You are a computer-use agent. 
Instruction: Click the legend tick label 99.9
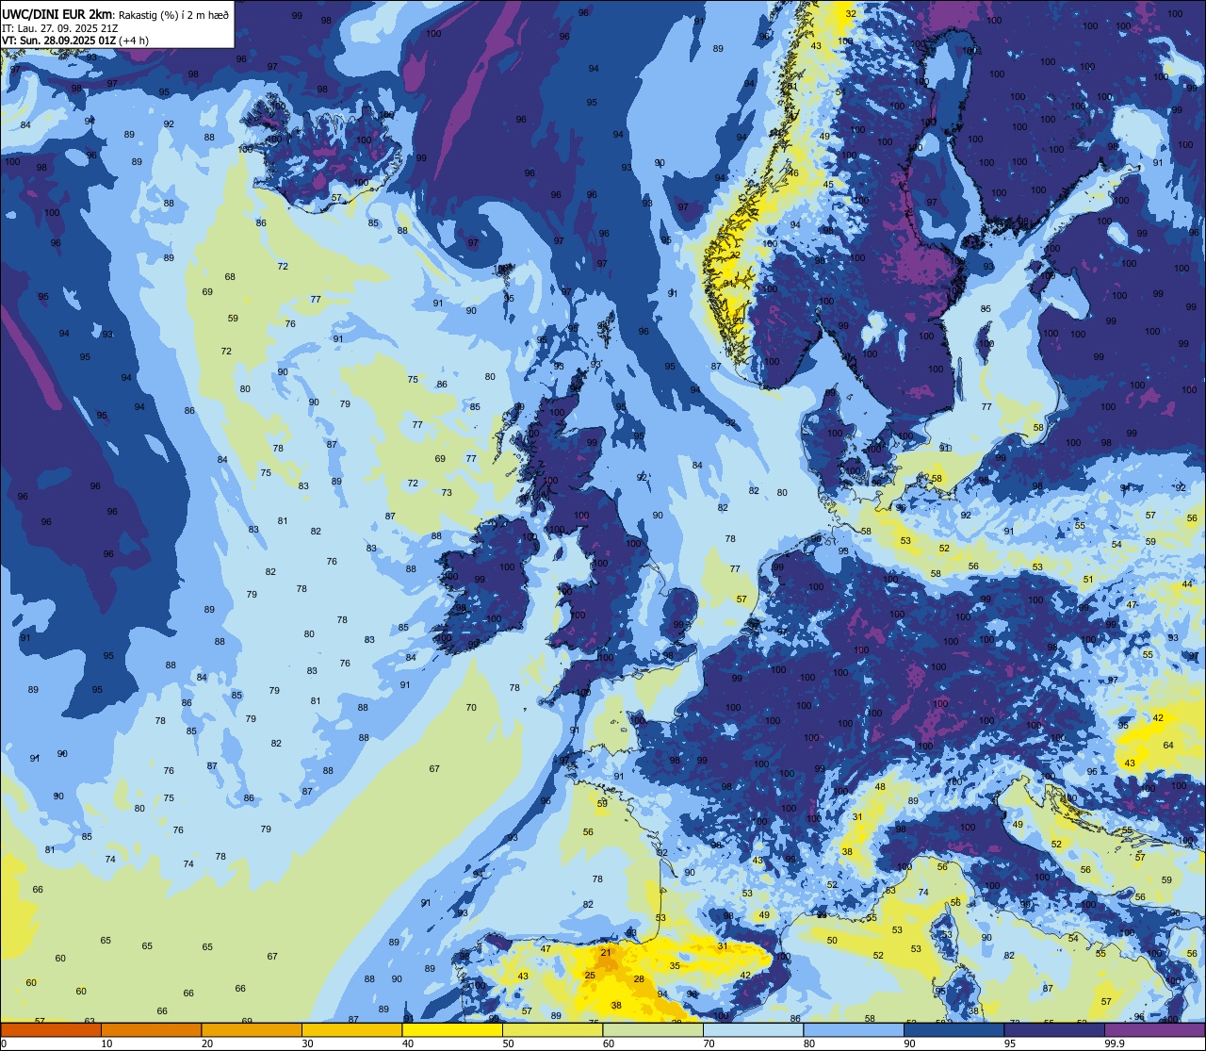(1116, 1043)
